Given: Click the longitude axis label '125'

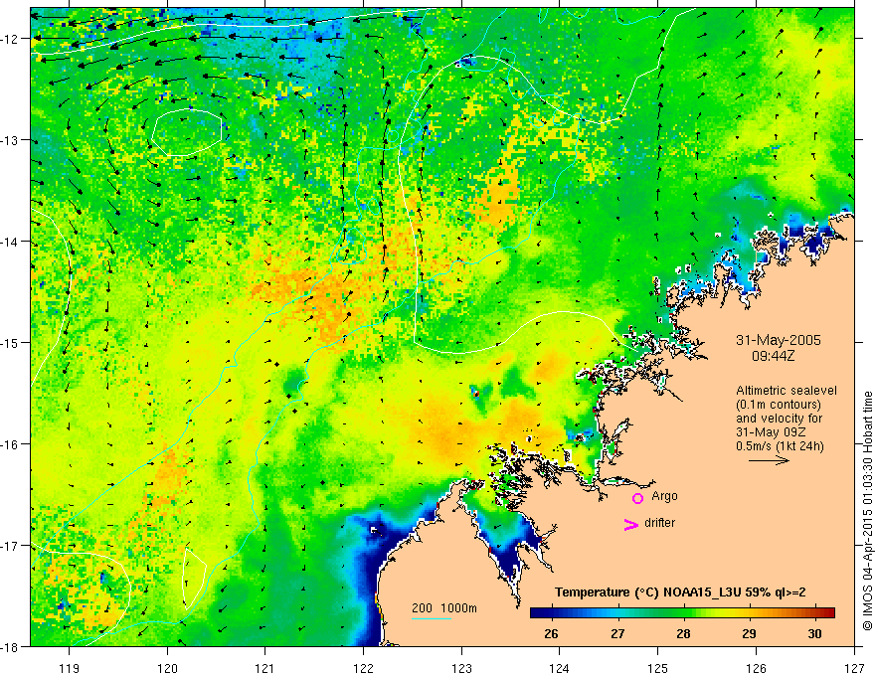Looking at the screenshot, I should 658,668.
